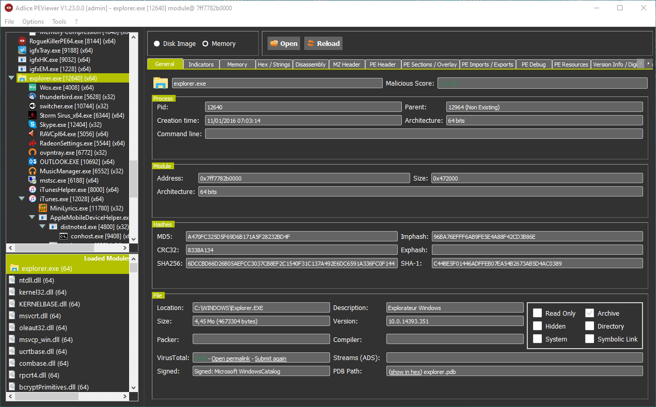Select the RadeonSettings.exe icon
This screenshot has height=407, width=656.
click(33, 143)
